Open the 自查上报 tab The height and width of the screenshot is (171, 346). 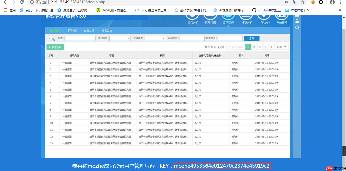89,30
